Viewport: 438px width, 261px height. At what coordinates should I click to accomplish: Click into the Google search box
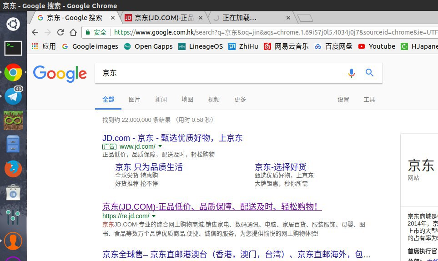coord(218,73)
